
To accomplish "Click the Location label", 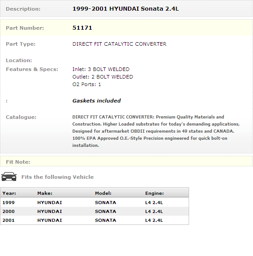I will [19, 60].
